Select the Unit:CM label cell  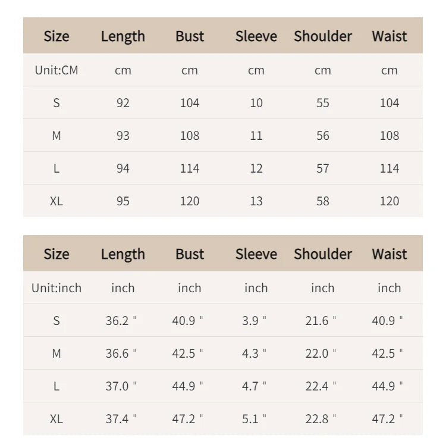[x=56, y=70]
